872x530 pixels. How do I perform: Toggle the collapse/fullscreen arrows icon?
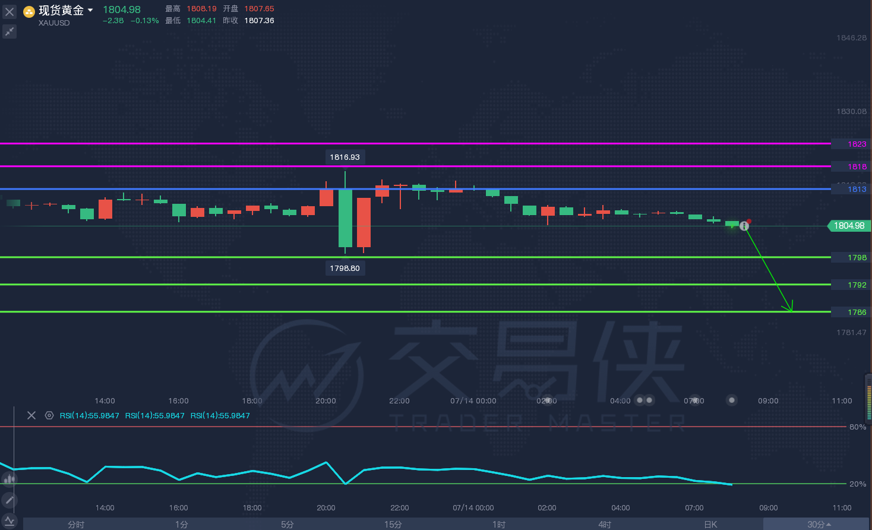click(10, 31)
